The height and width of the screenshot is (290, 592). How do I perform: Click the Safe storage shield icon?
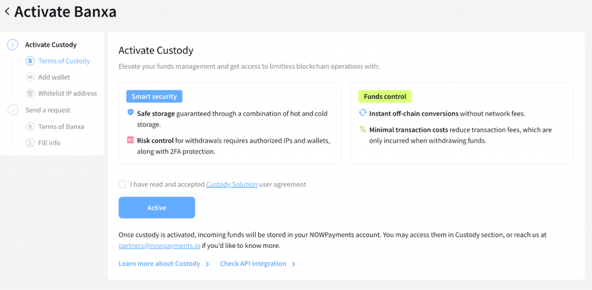point(130,113)
